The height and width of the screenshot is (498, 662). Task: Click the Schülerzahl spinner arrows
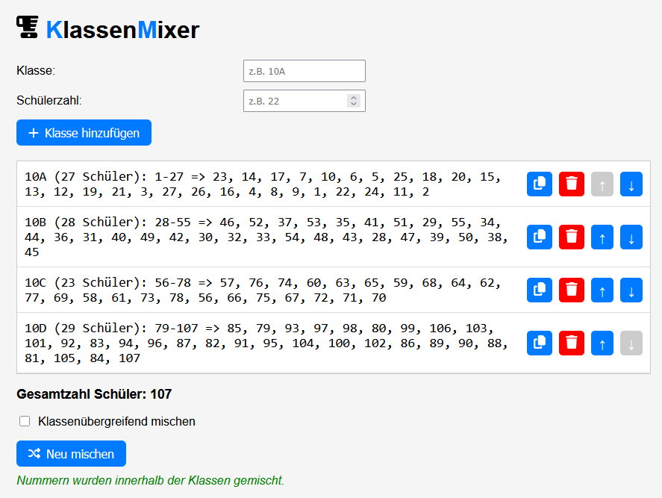354,101
